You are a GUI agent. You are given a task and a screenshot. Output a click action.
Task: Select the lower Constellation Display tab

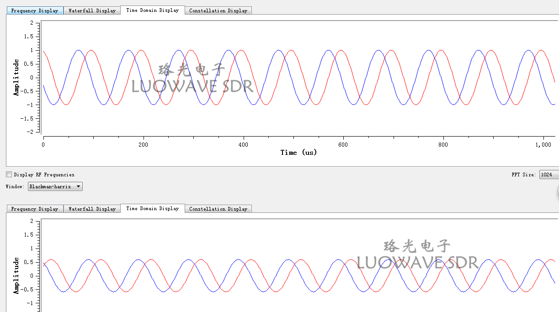[x=218, y=209]
